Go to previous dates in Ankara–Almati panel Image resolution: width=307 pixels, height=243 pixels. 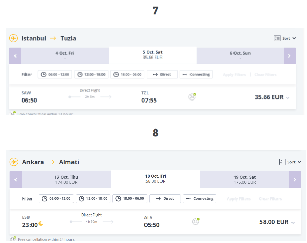coord(16,180)
